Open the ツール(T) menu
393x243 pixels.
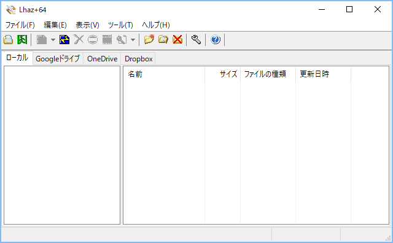coord(120,25)
